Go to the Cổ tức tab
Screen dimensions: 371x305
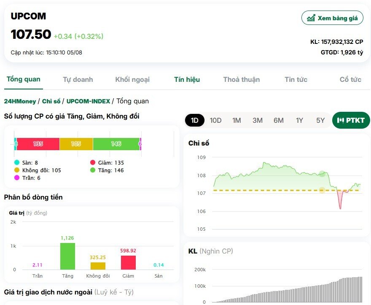(350, 79)
